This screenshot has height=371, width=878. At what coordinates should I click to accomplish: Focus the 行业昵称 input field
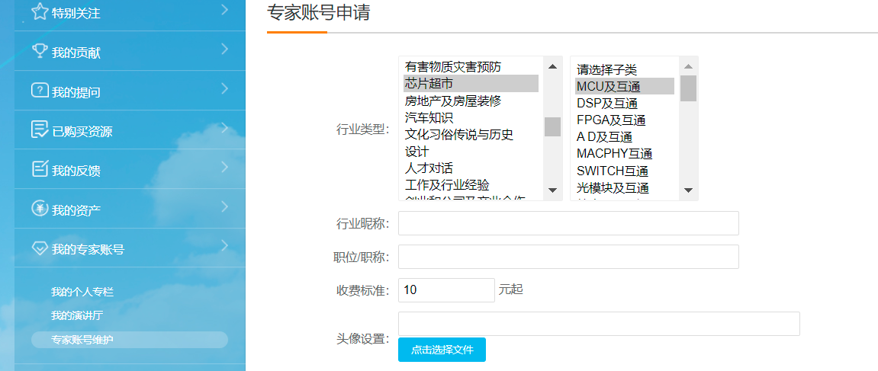[x=568, y=223]
